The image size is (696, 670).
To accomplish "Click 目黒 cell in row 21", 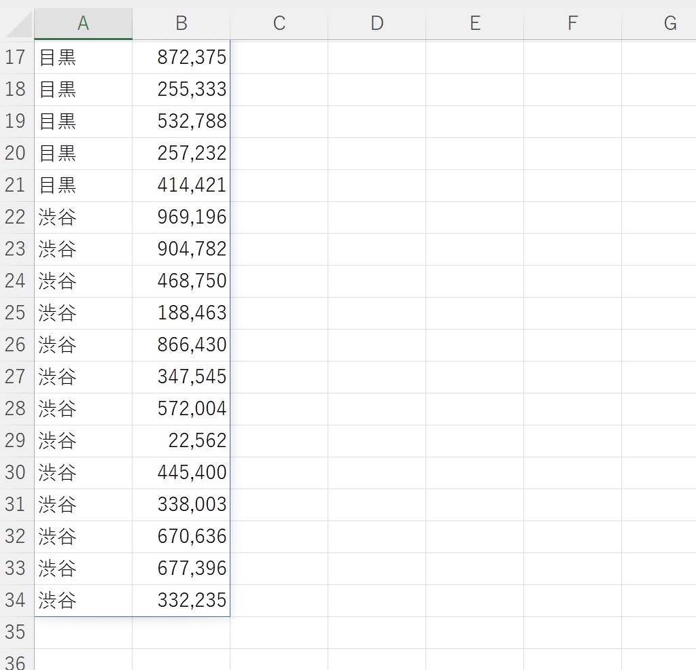I will click(x=83, y=185).
